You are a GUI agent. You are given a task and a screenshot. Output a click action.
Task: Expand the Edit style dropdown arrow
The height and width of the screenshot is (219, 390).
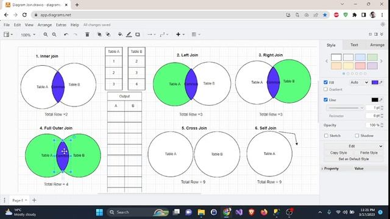tap(380, 146)
